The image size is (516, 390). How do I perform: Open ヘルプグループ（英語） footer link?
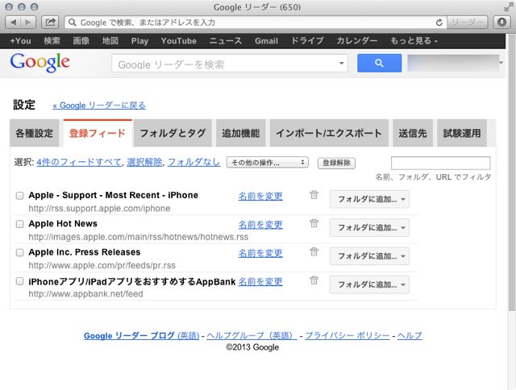[x=252, y=335]
